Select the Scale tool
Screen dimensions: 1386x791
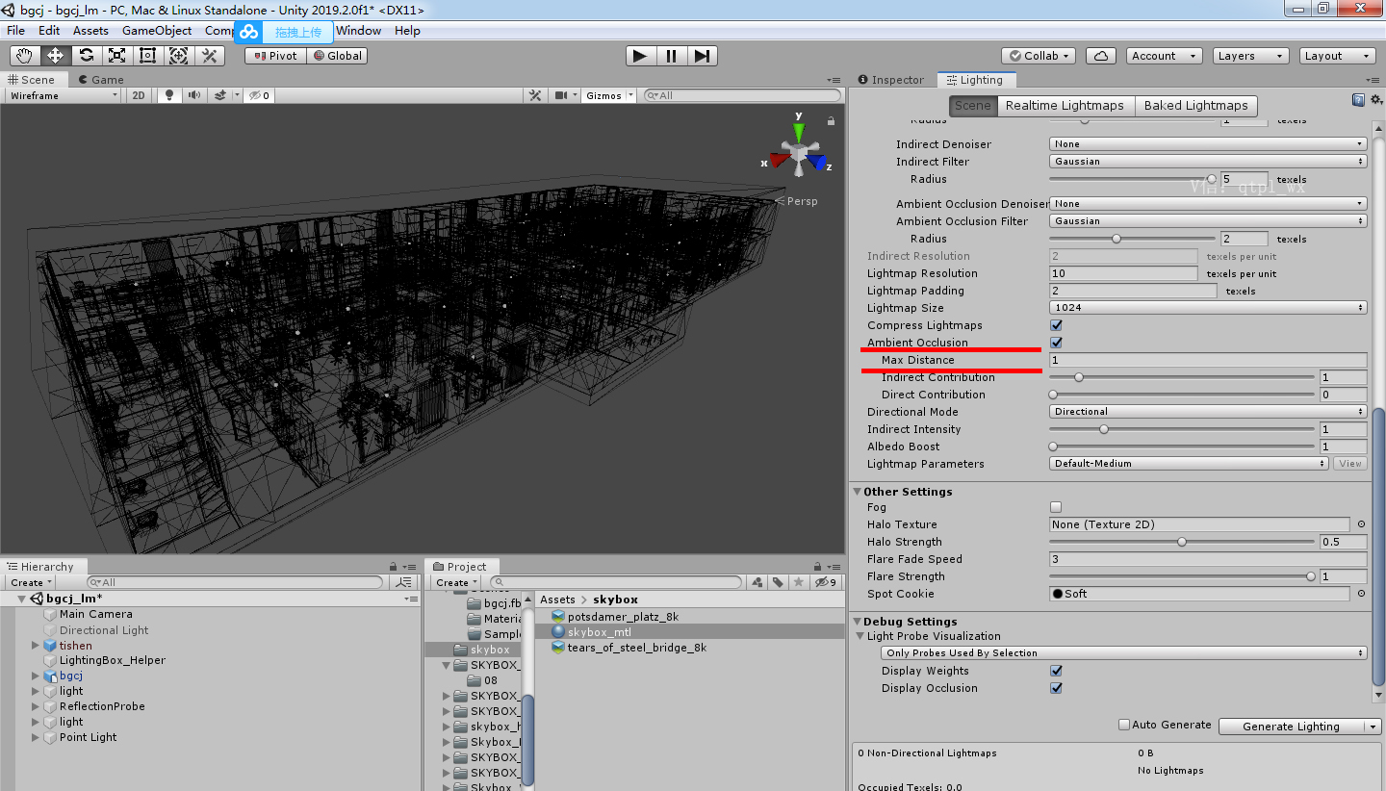click(116, 56)
